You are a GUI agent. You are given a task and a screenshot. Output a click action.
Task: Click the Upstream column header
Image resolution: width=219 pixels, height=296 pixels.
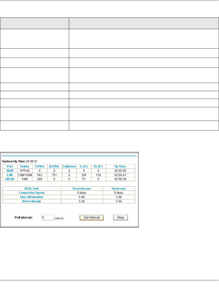coord(119,188)
